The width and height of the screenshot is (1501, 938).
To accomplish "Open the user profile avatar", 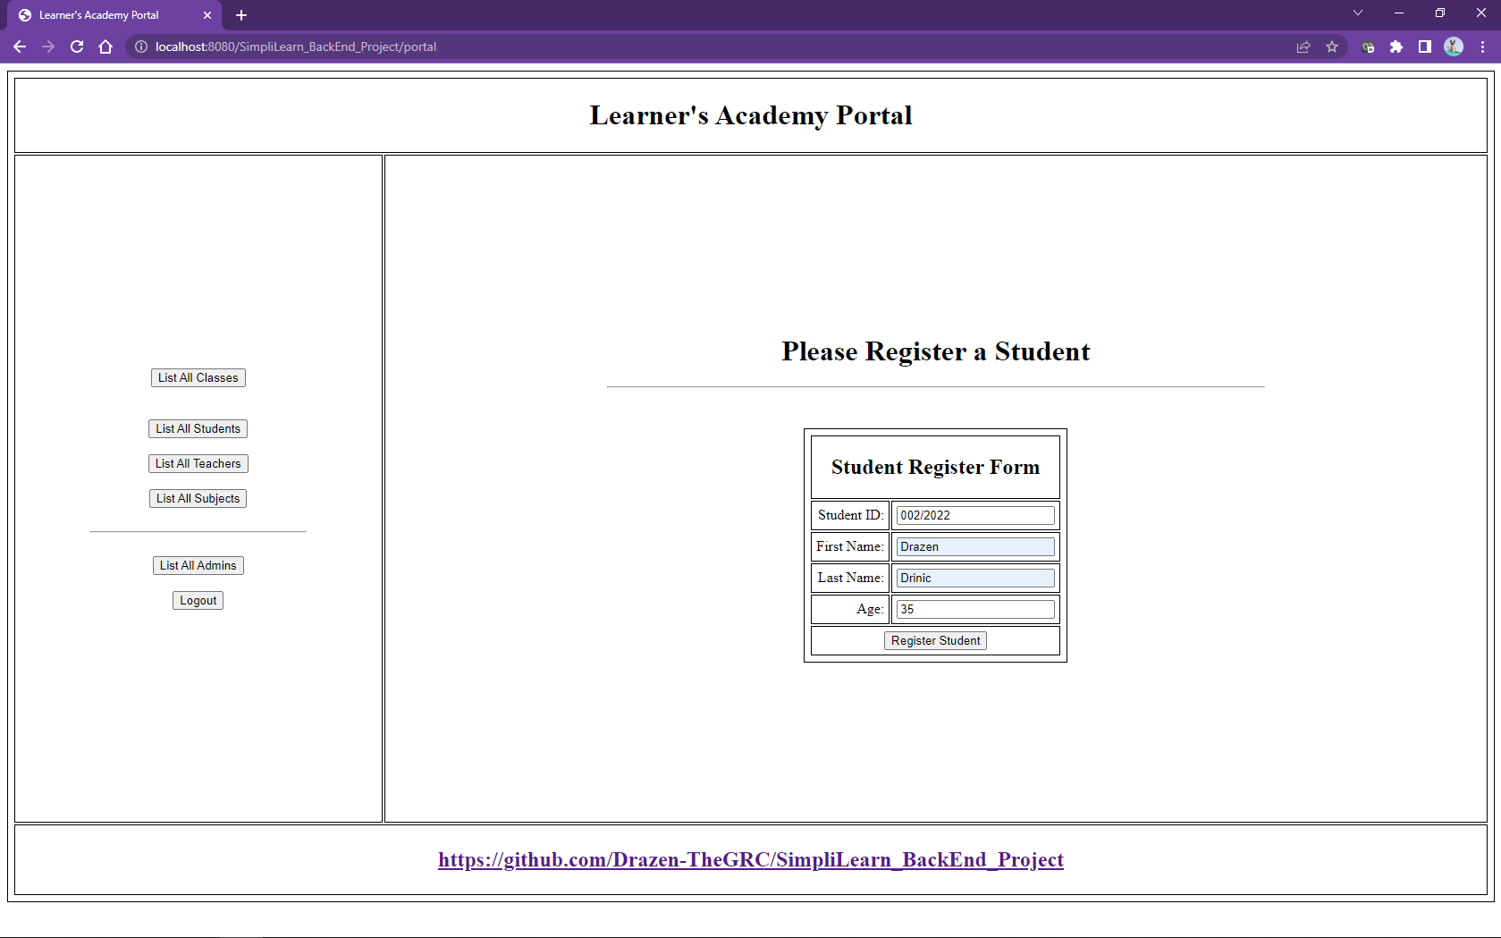I will tap(1454, 46).
